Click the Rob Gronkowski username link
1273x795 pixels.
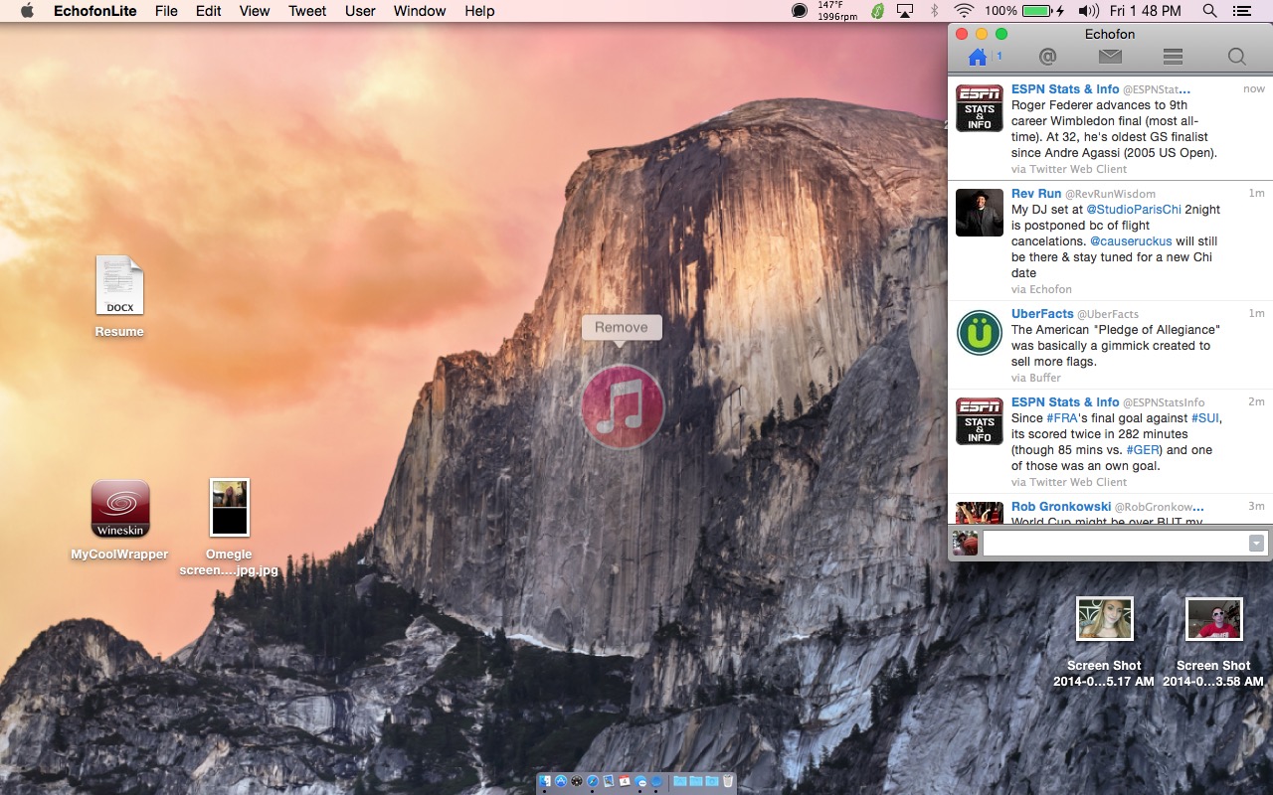[1061, 507]
